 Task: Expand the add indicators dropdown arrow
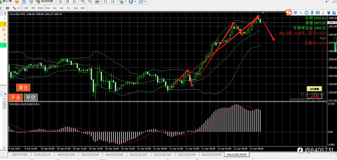(x=126, y=2)
